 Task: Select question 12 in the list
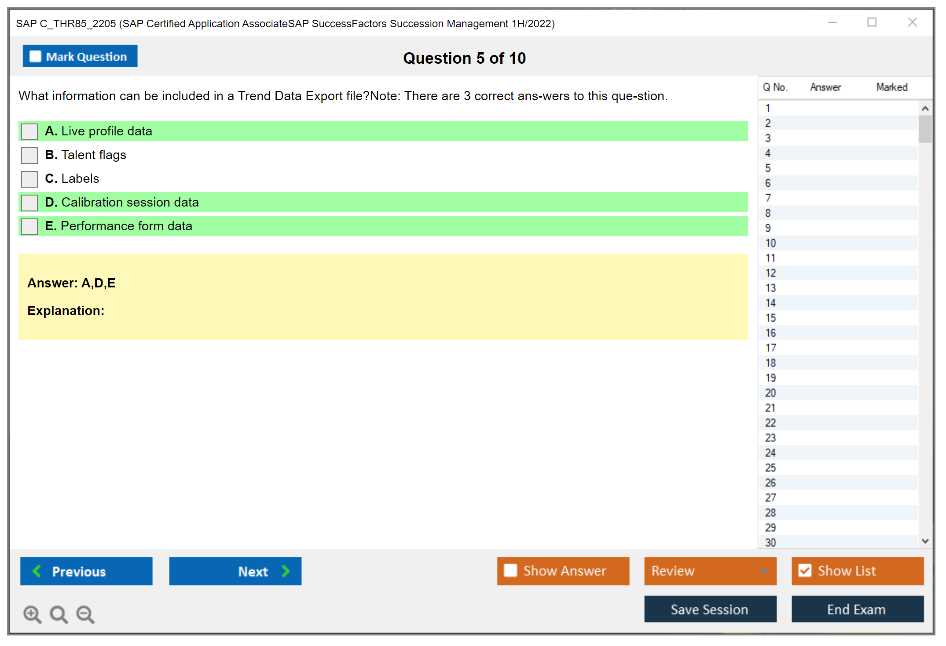pyautogui.click(x=770, y=273)
